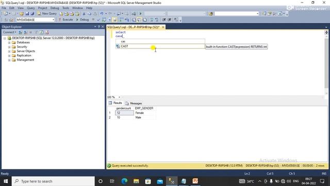The image size is (330, 186).
Task: Click the toolbar quick find input box
Action: pyautogui.click(x=235, y=14)
